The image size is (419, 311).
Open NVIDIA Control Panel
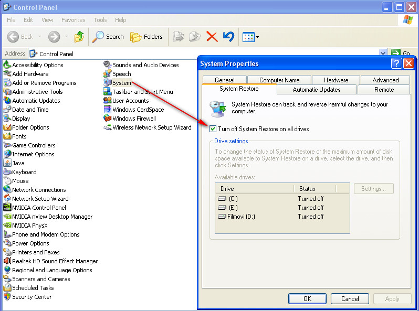pyautogui.click(x=35, y=208)
